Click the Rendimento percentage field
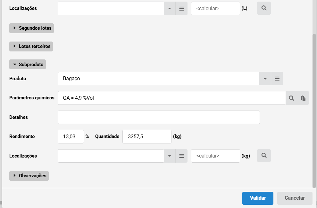Screen dimensions: 317x208 coord(71,137)
